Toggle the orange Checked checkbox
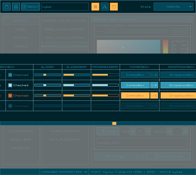This screenshot has height=175, width=196. [10, 95]
